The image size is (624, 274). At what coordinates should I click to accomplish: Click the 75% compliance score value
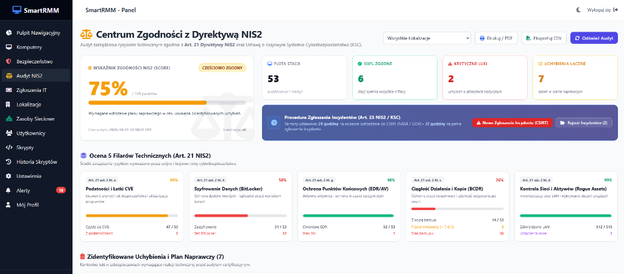click(x=108, y=89)
